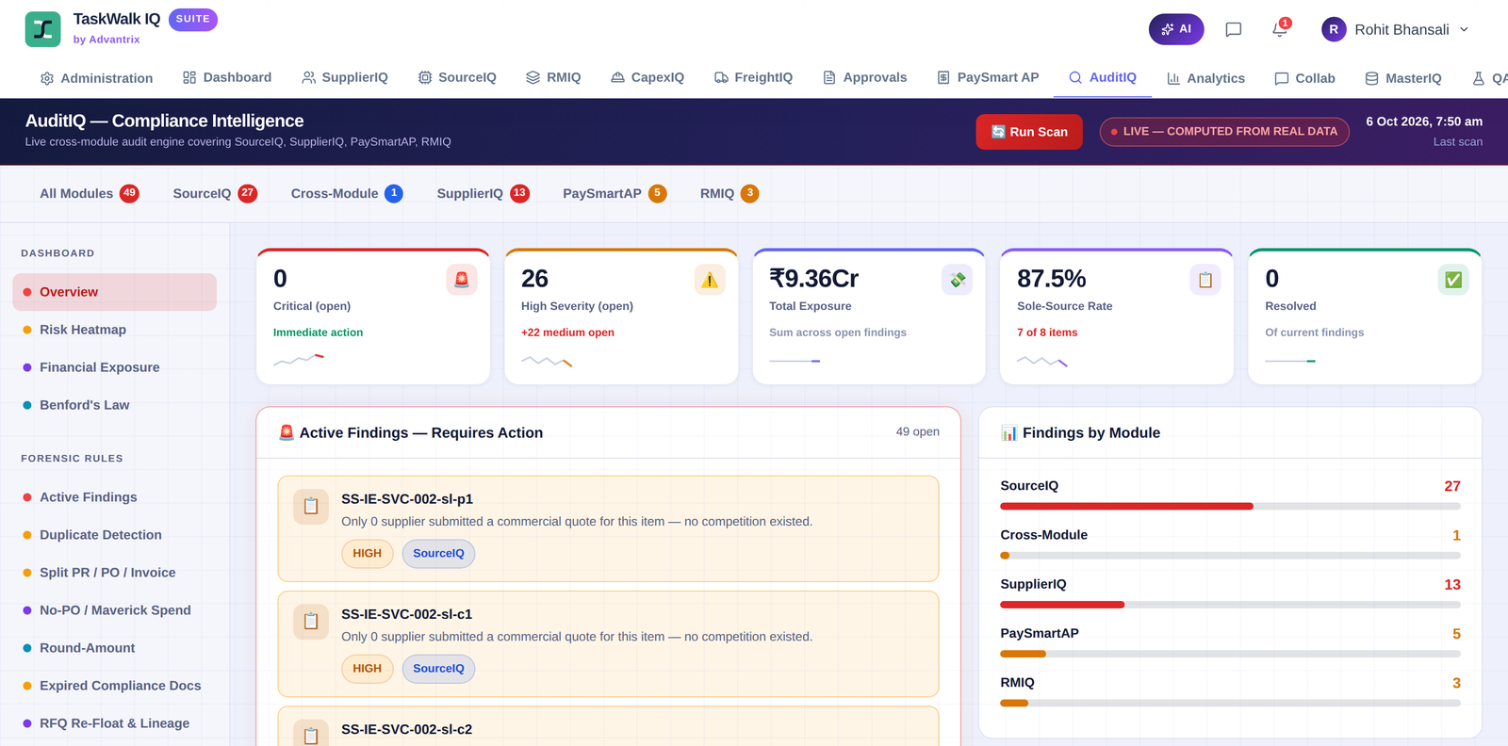Open Round-Amount rule
Viewport: 1508px width, 746px height.
pos(114,648)
